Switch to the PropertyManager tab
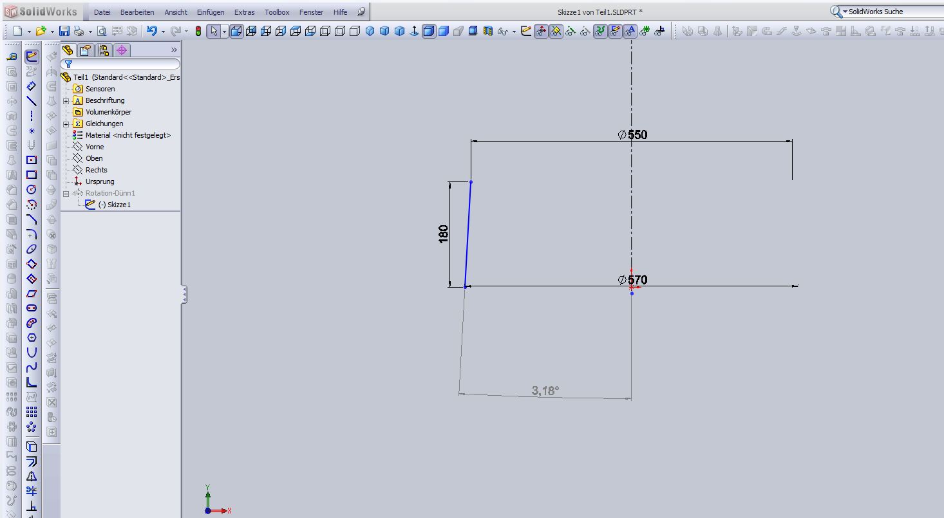The width and height of the screenshot is (944, 518). point(86,50)
